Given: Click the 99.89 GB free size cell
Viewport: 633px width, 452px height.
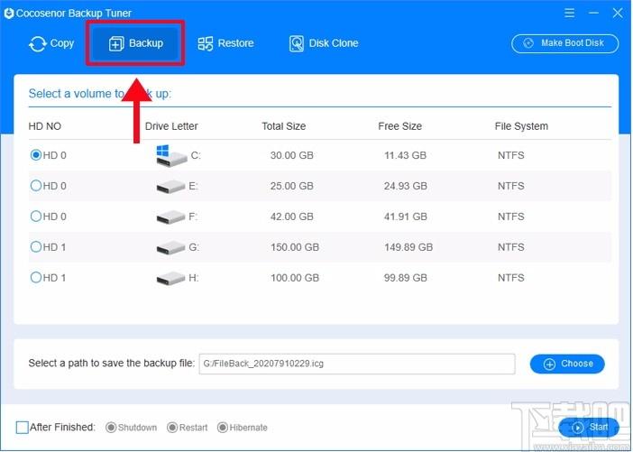Looking at the screenshot, I should point(405,278).
